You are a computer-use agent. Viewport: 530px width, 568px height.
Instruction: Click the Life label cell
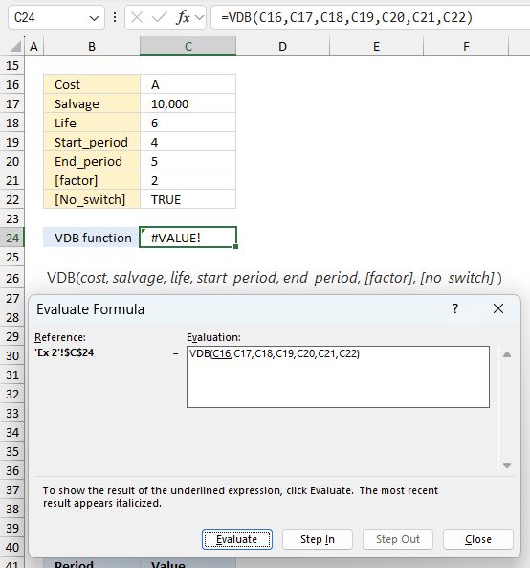click(92, 123)
